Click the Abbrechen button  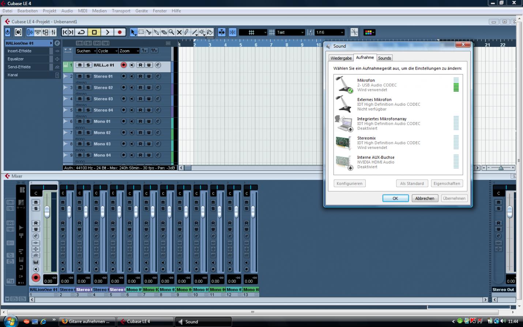click(425, 198)
